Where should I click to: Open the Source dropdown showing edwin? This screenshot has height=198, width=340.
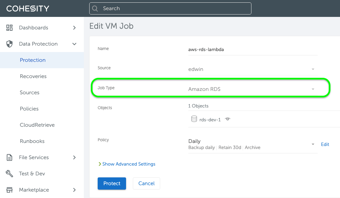tap(252, 69)
